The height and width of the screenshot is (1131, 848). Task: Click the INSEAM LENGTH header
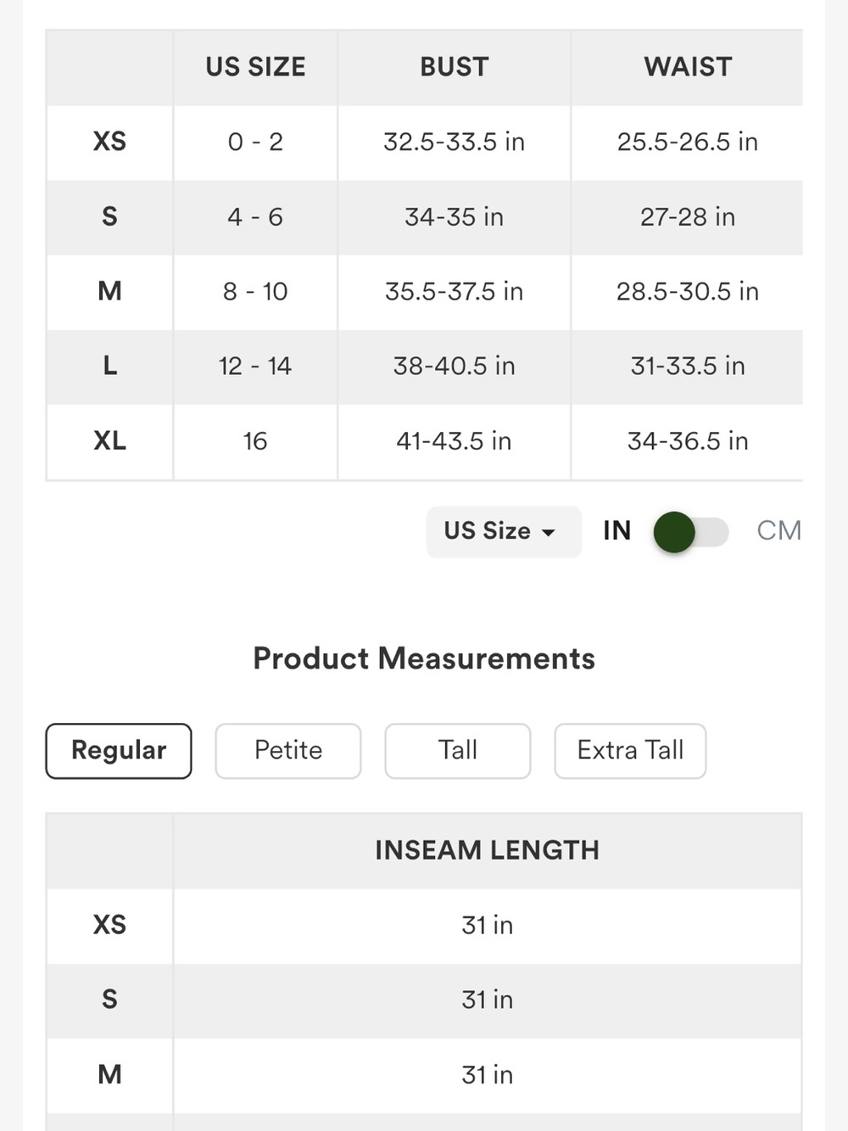(x=488, y=850)
